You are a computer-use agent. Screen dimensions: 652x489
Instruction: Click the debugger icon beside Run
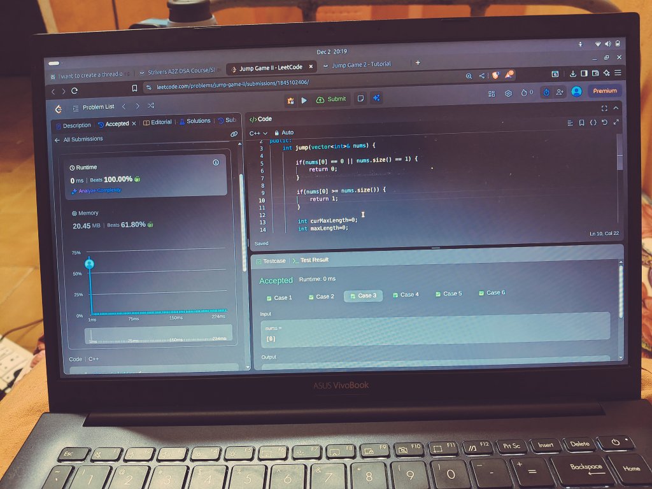(290, 101)
